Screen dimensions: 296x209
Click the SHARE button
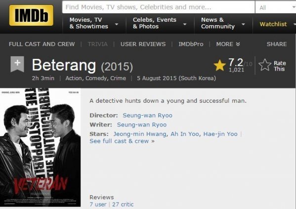point(277,44)
